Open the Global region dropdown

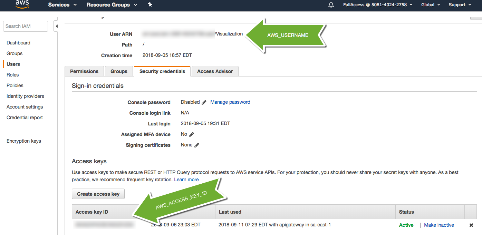pos(431,5)
